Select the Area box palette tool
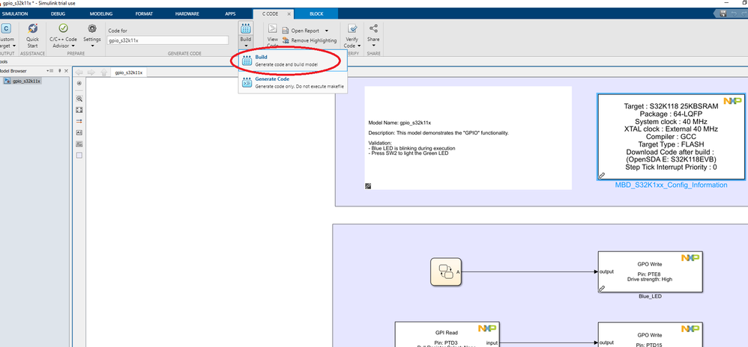 coord(79,155)
